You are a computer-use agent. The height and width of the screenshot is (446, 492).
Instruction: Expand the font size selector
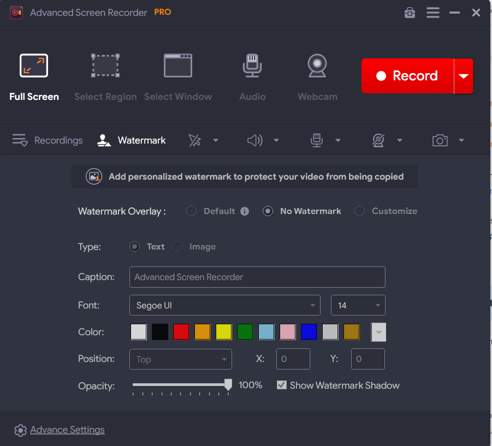(x=358, y=305)
